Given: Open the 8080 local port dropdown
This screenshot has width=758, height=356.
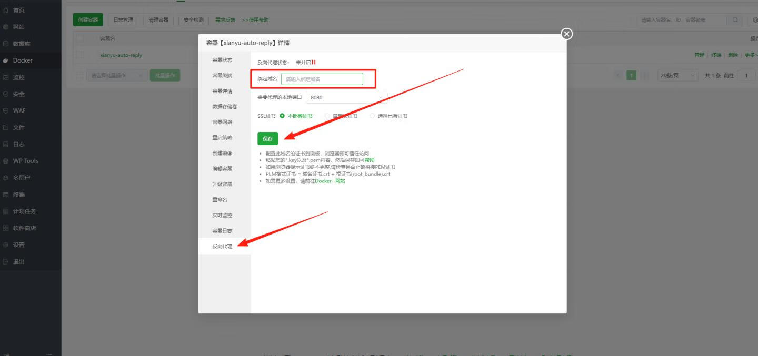Looking at the screenshot, I should click(346, 97).
